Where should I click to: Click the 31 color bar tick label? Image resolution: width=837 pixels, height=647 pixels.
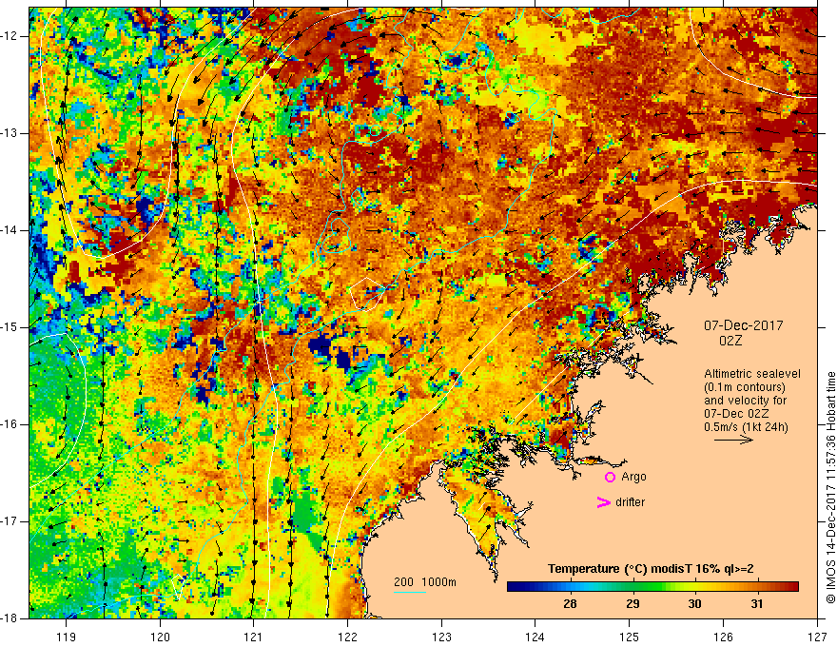tap(757, 604)
